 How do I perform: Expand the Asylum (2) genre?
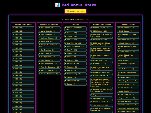pos(75,70)
